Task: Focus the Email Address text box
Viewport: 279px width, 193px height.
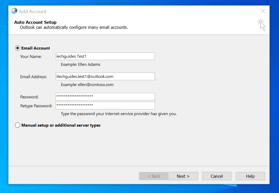Action: pos(105,76)
